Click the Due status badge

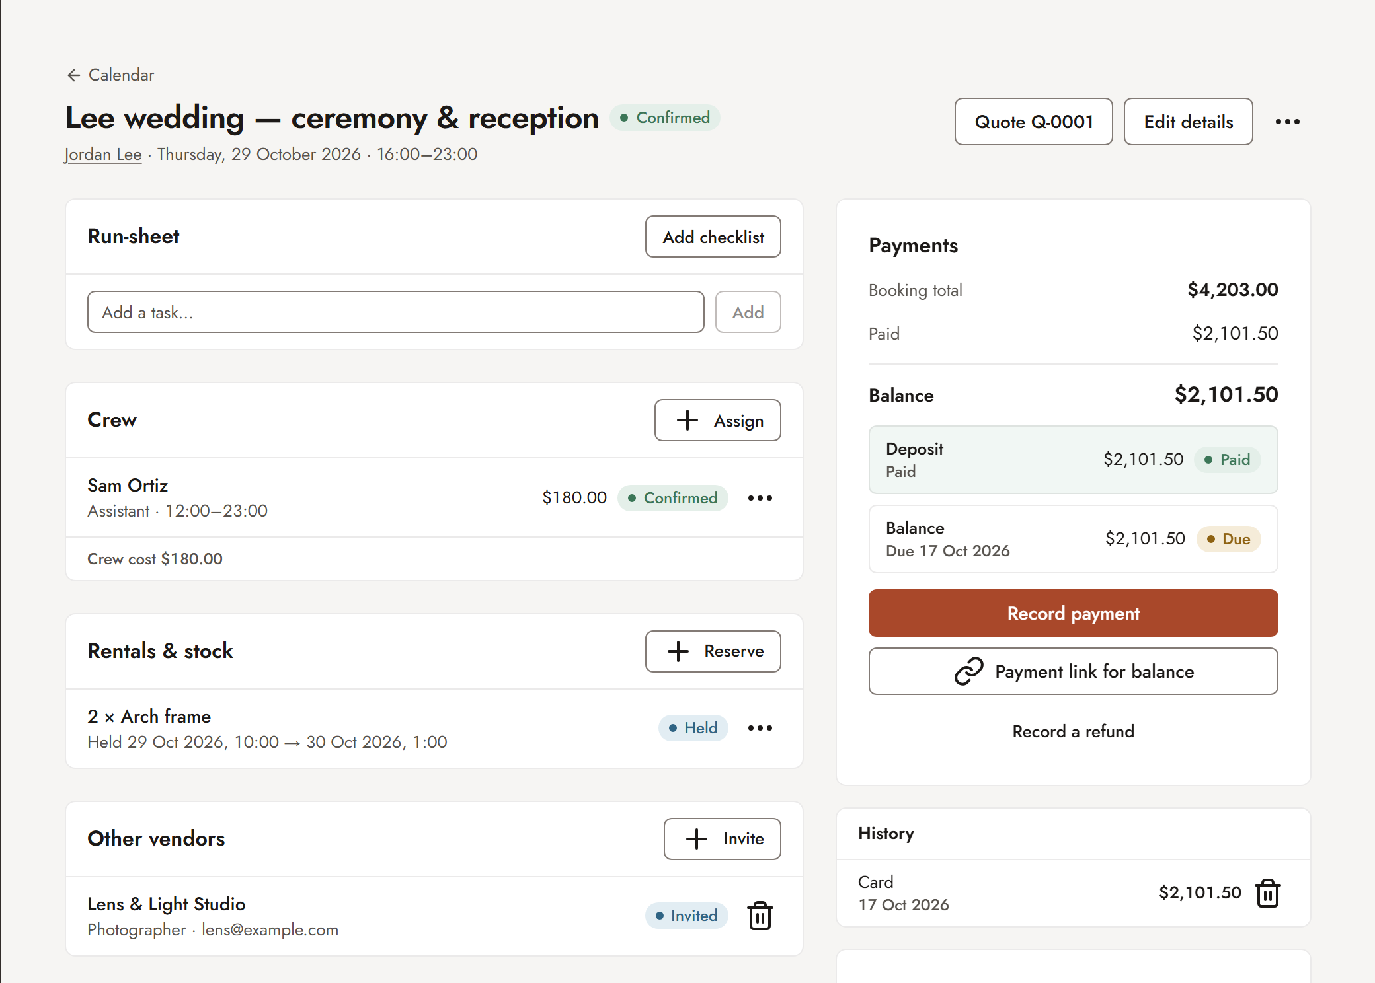[x=1228, y=539]
